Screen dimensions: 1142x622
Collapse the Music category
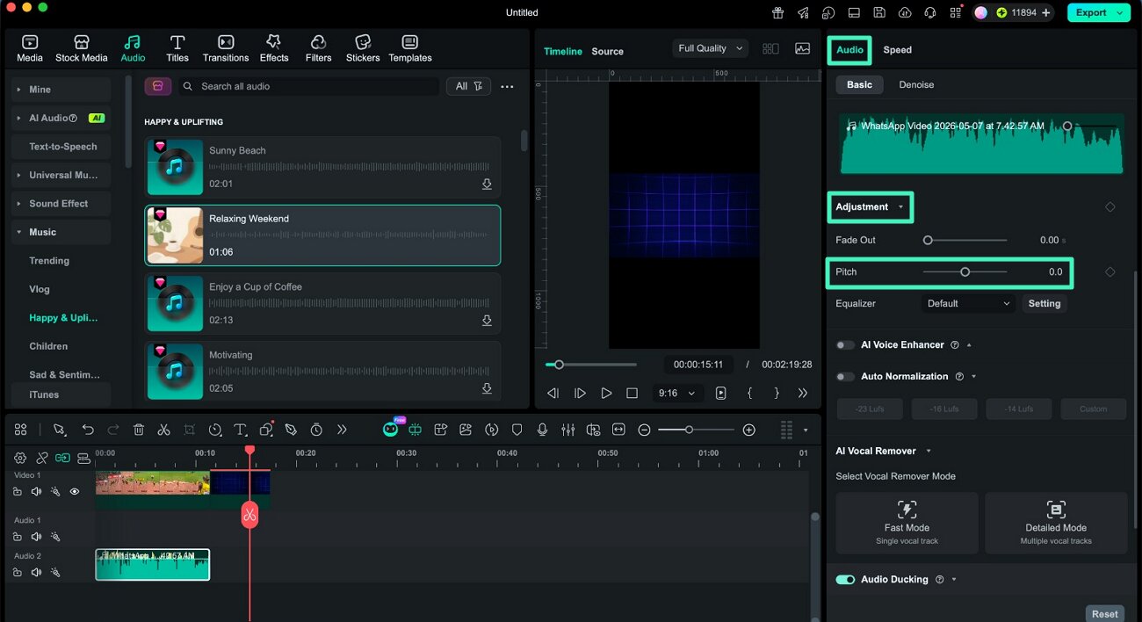click(18, 233)
